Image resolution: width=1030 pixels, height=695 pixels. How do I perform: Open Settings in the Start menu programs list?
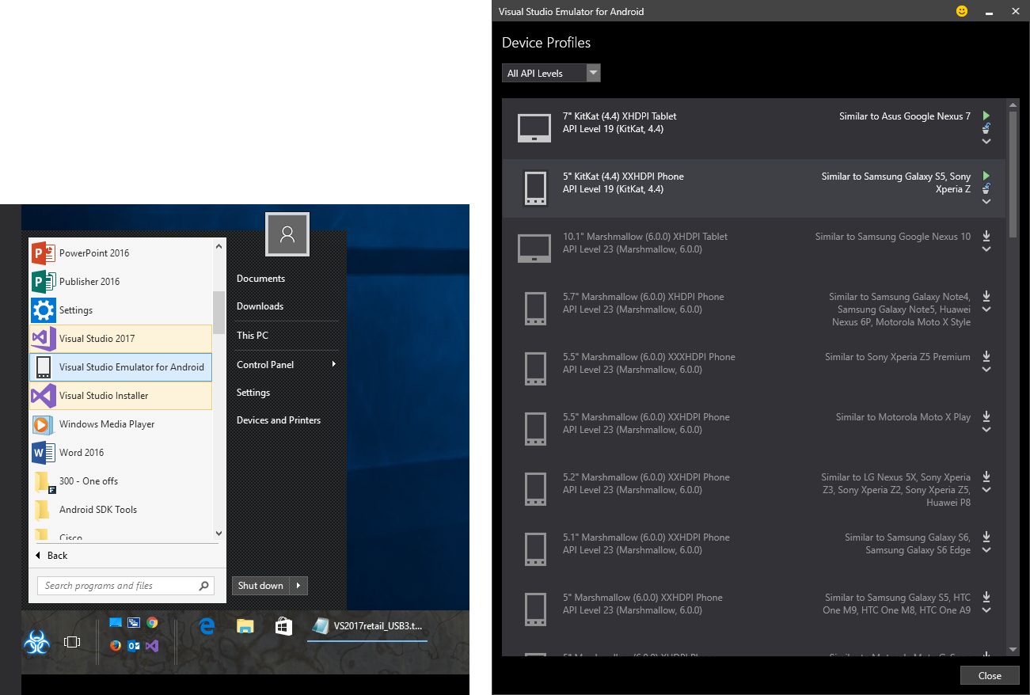pyautogui.click(x=121, y=310)
